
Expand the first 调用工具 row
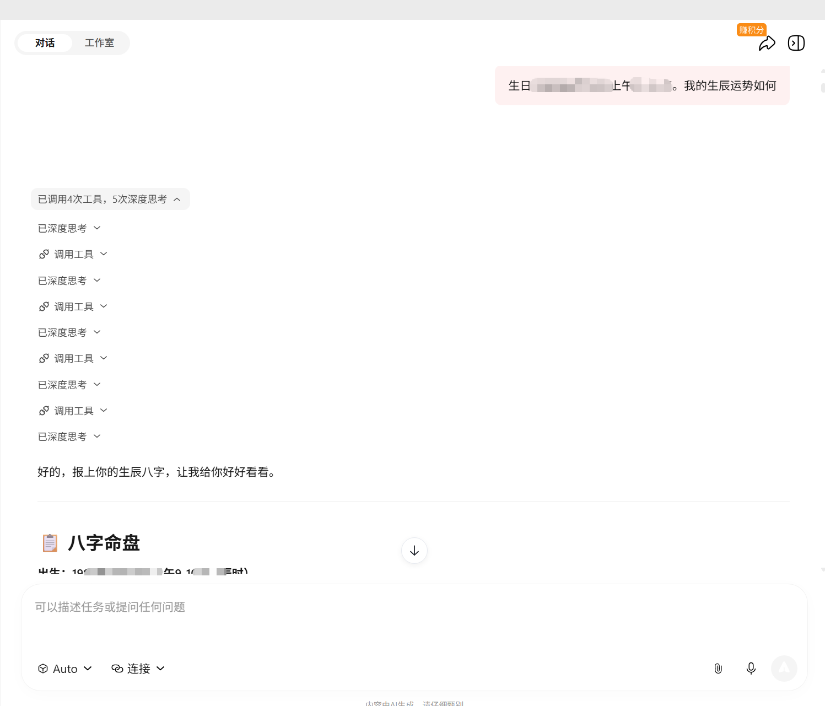click(x=73, y=254)
